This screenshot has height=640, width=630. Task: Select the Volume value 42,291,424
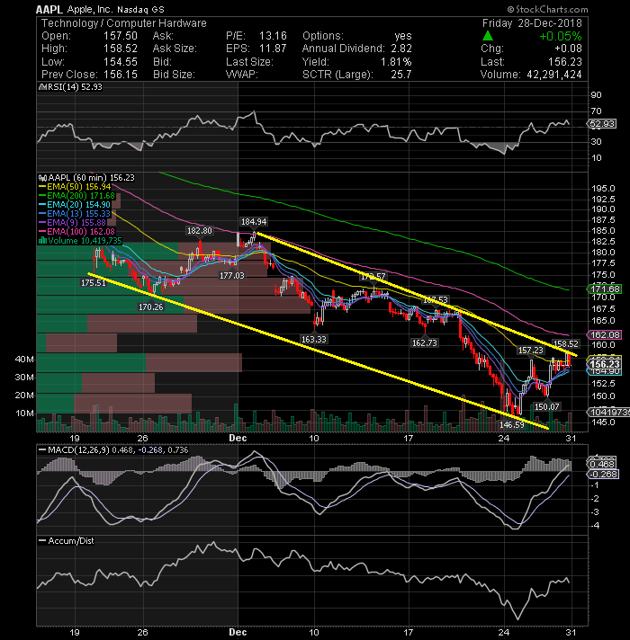point(554,75)
